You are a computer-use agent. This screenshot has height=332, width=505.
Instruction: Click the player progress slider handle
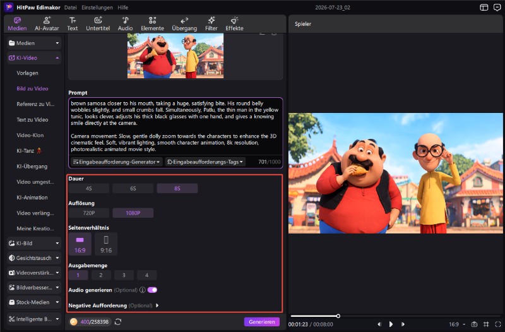tap(338, 316)
